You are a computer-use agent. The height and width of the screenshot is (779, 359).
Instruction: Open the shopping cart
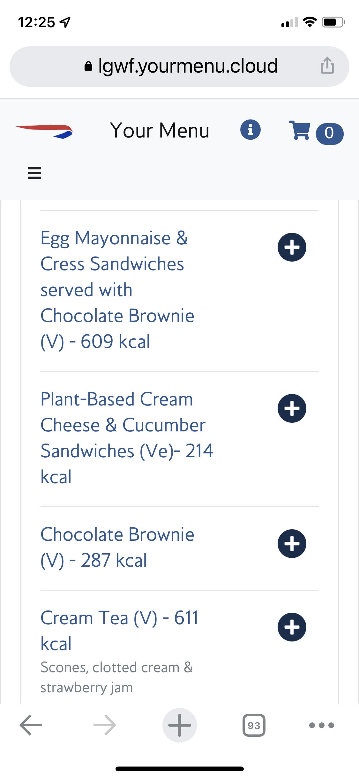click(x=299, y=130)
